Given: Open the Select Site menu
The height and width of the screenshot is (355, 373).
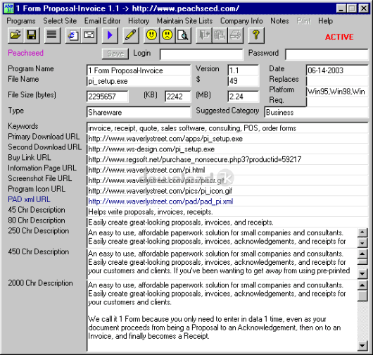Looking at the screenshot, I should pyautogui.click(x=60, y=21).
